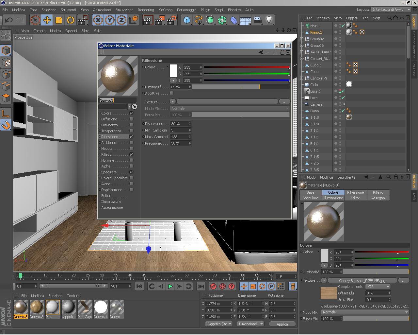Viewport: 418px width, 335px height.
Task: Play the animation forward
Action: click(170, 287)
